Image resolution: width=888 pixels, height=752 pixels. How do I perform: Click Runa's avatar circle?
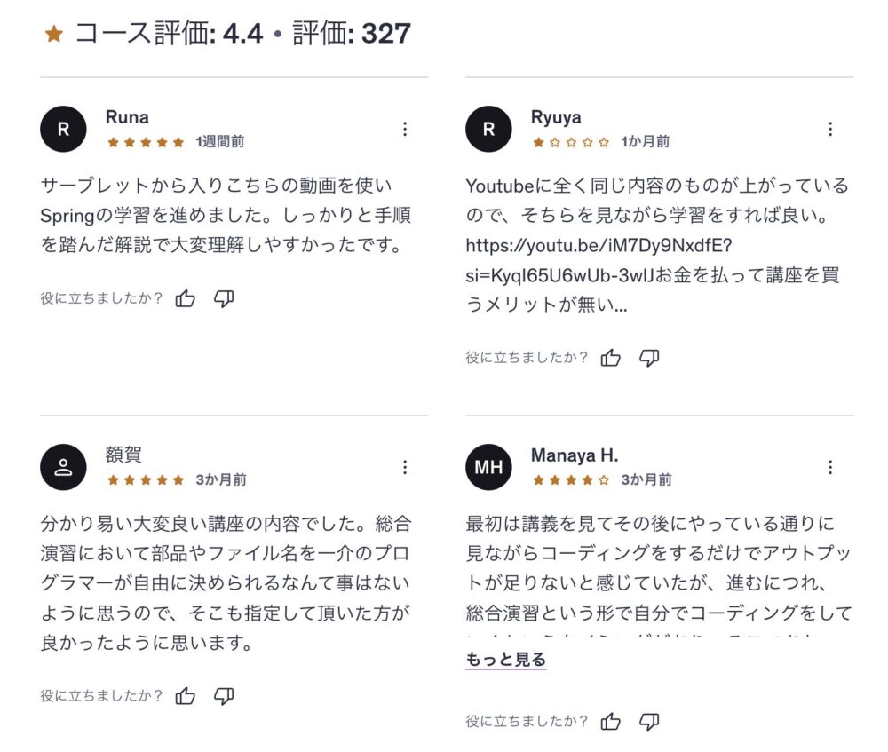[x=63, y=130]
